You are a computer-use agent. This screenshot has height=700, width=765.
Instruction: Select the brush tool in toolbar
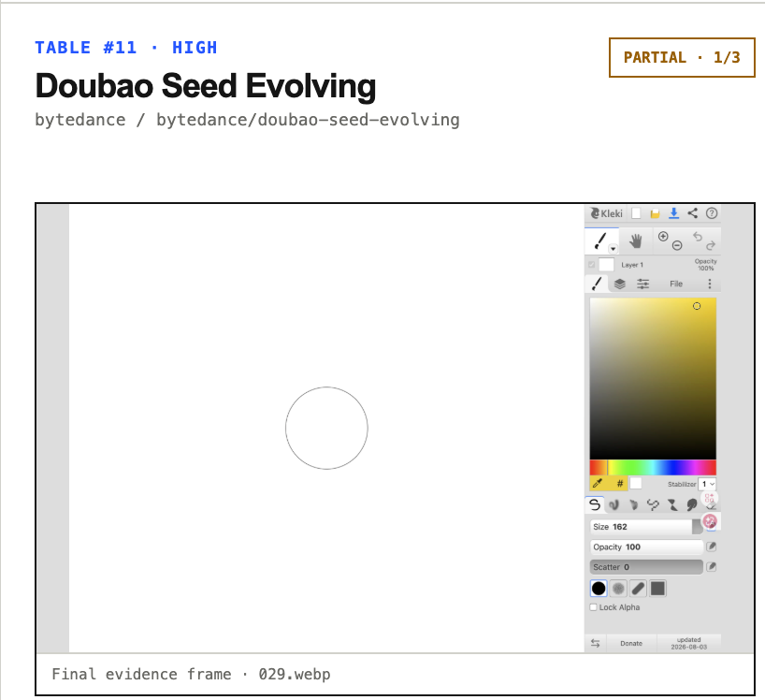tap(600, 241)
